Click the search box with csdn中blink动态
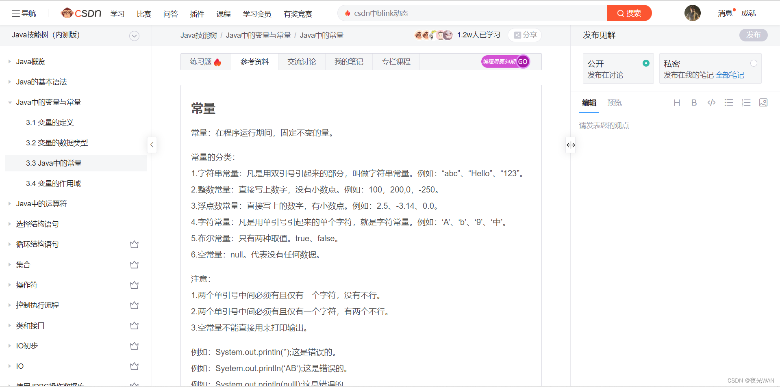This screenshot has width=780, height=387. tap(472, 13)
